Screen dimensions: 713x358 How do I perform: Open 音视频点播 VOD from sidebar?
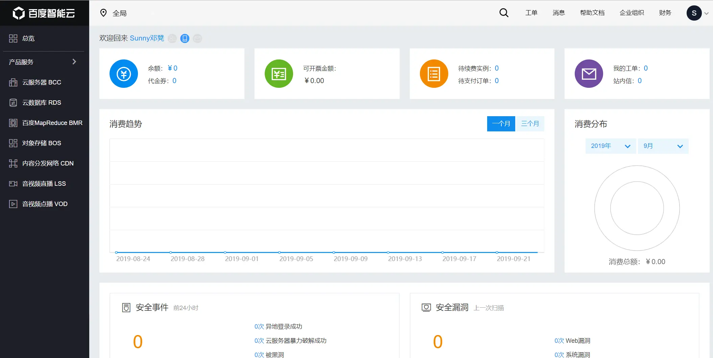tap(45, 204)
